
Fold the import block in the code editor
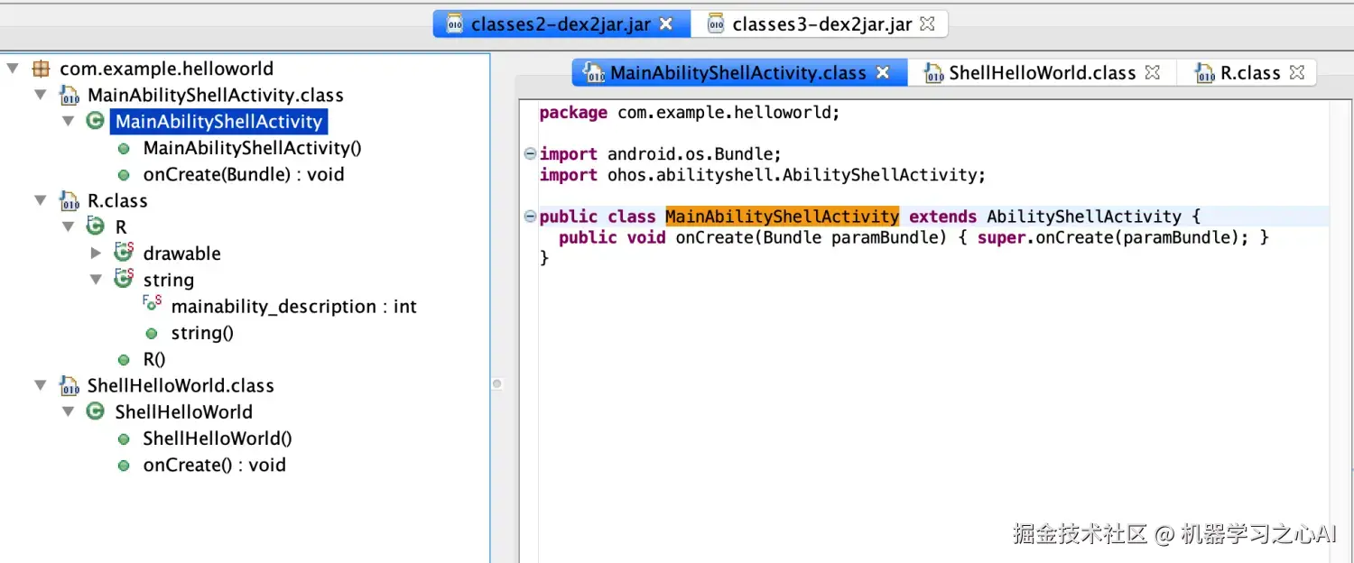(x=531, y=154)
